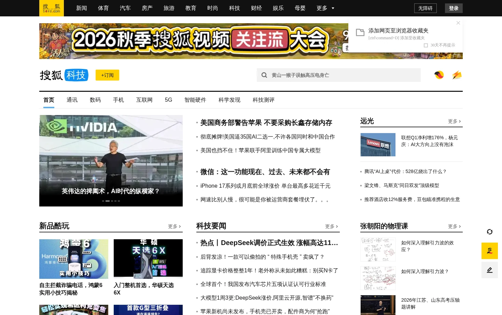Open 财经 in top navigation

256,8
